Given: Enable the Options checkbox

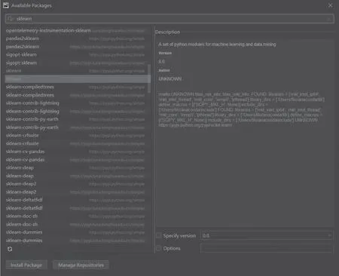Looking at the screenshot, I should click(x=159, y=248).
